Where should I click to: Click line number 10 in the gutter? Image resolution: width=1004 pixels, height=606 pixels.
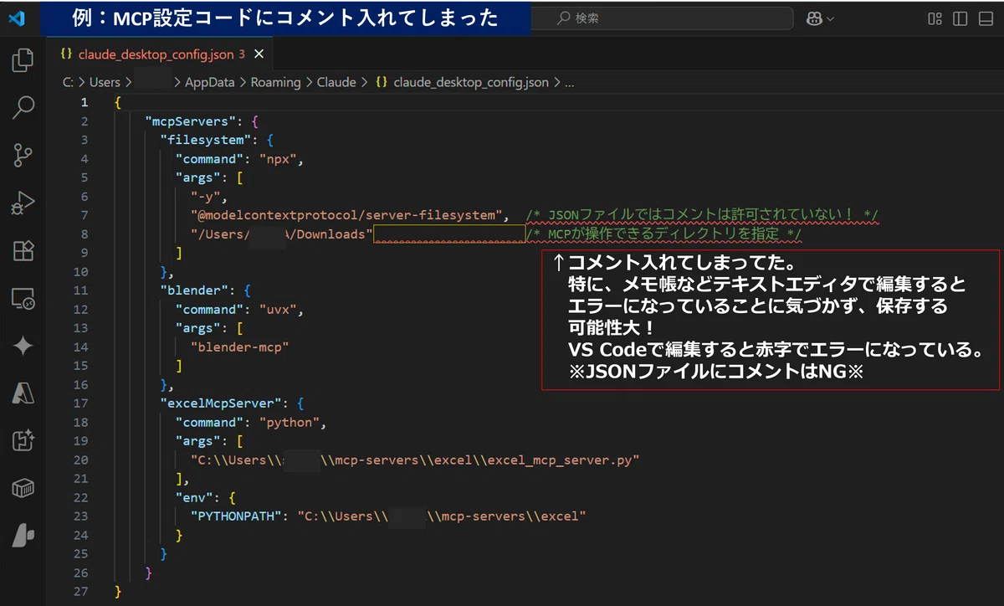80,272
